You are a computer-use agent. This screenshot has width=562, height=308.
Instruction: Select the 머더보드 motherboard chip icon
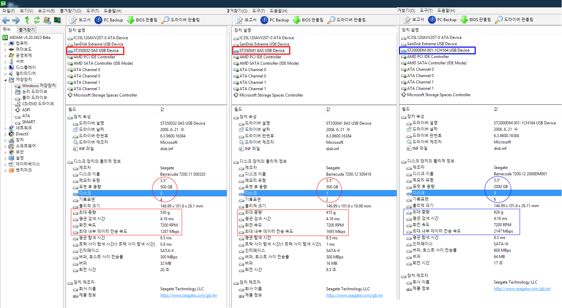tap(11, 49)
